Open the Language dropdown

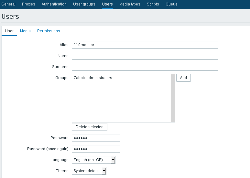(x=93, y=160)
